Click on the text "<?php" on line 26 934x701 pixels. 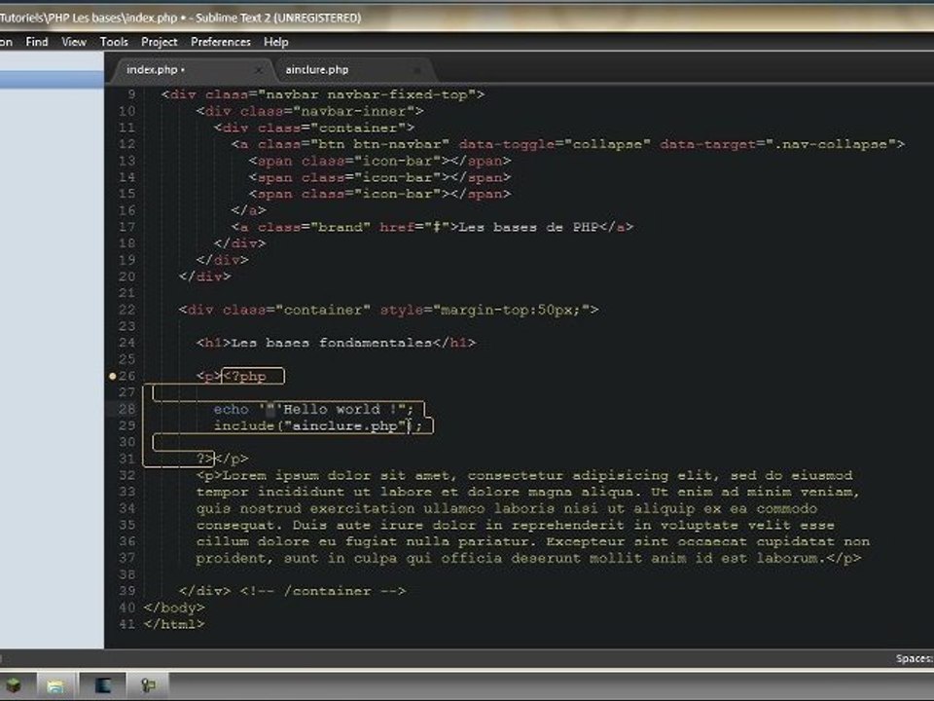point(245,376)
